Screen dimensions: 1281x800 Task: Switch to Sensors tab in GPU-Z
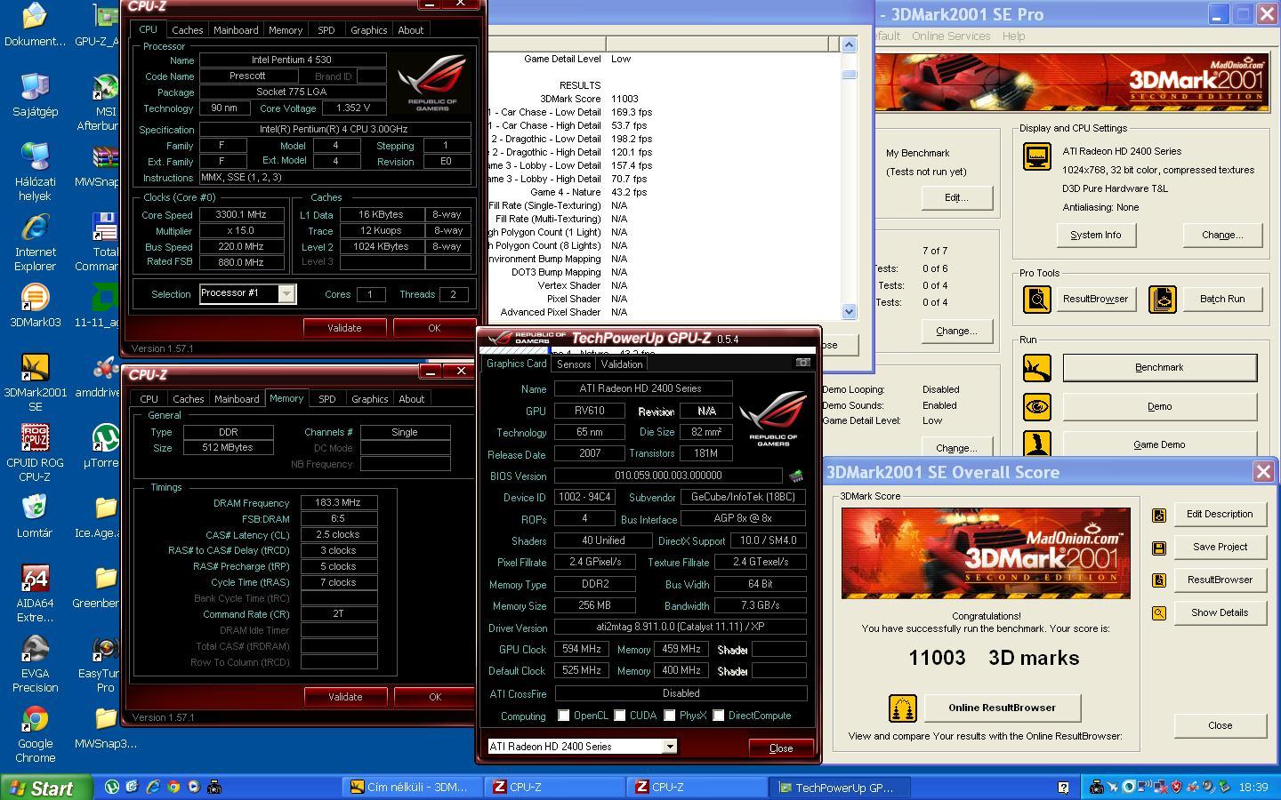(x=574, y=364)
